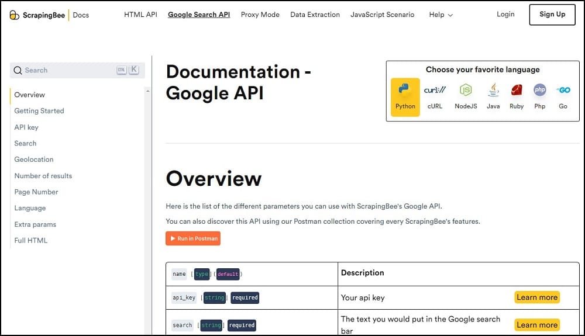This screenshot has height=336, width=585.
Task: Click the search magnifier icon
Action: click(x=18, y=70)
